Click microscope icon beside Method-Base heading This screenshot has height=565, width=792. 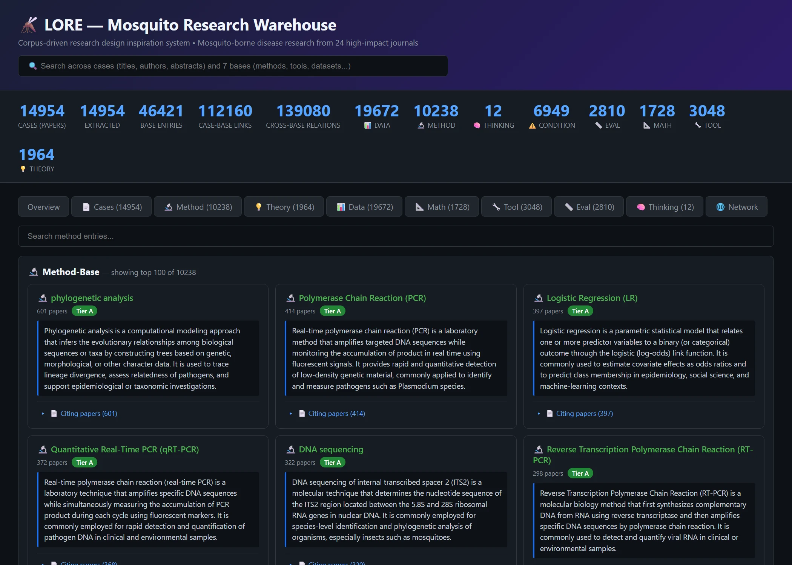coord(34,272)
